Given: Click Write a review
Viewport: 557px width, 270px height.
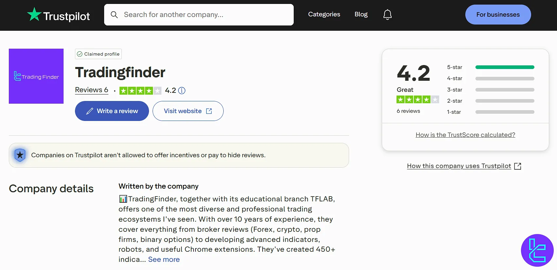Looking at the screenshot, I should tap(112, 111).
